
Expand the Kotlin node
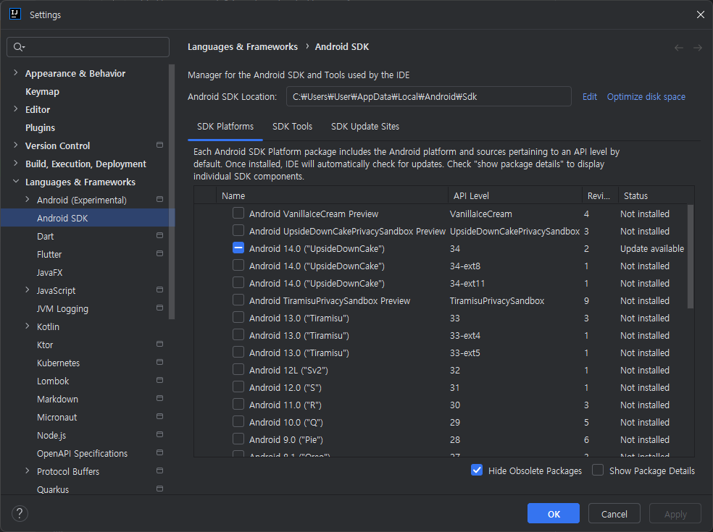coord(28,326)
